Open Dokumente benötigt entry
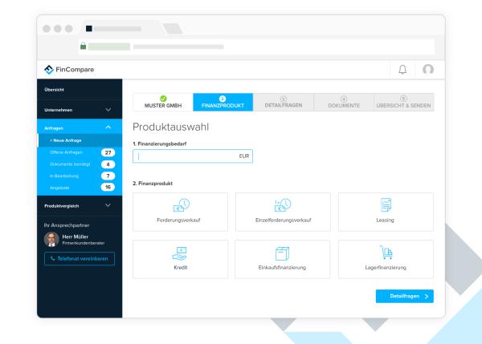The width and height of the screenshot is (482, 344). [70, 164]
